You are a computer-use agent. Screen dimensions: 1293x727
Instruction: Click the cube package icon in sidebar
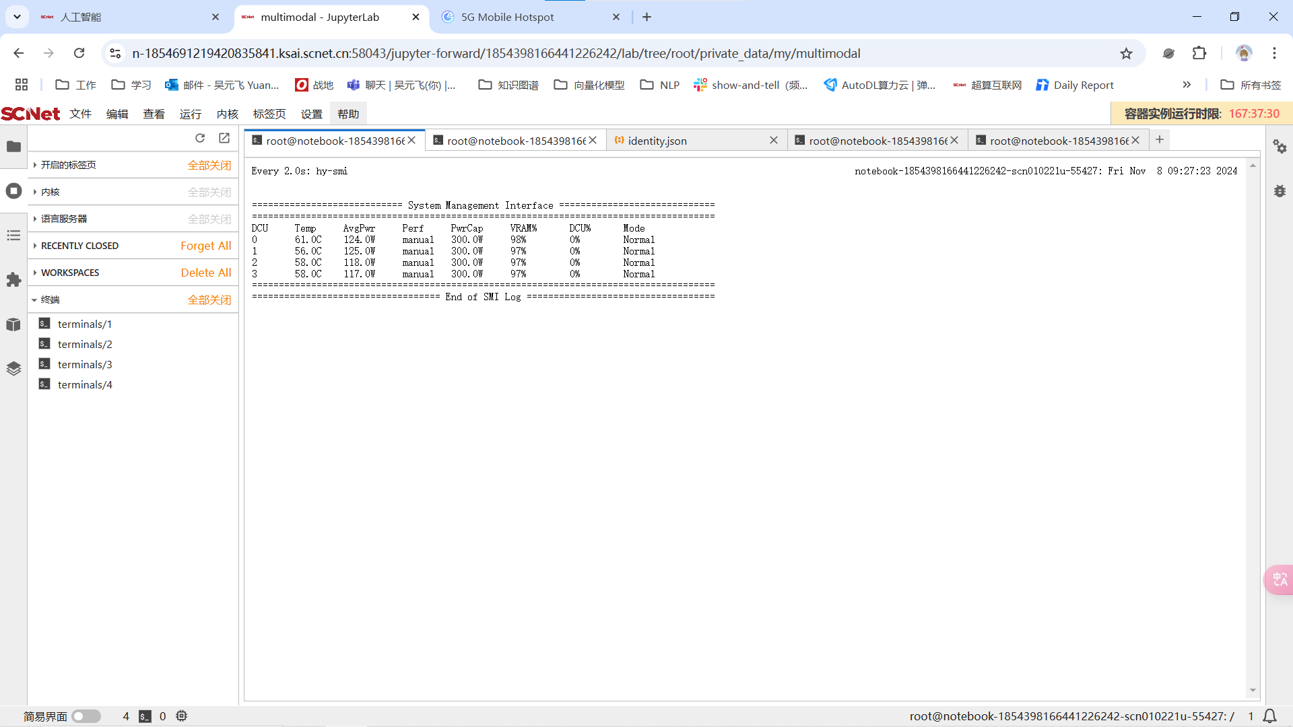13,324
